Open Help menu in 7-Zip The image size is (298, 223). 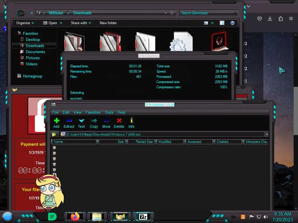click(x=121, y=112)
